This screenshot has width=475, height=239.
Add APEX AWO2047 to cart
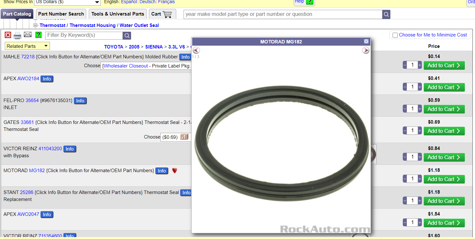coord(444,223)
